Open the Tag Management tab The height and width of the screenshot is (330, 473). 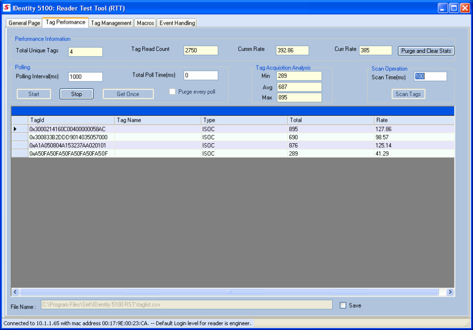click(x=111, y=23)
